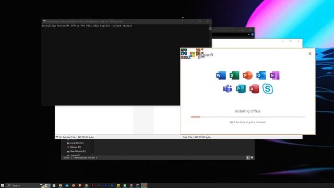Select Movies (D:) in Explorer tree
This screenshot has height=188, width=334.
(74, 147)
